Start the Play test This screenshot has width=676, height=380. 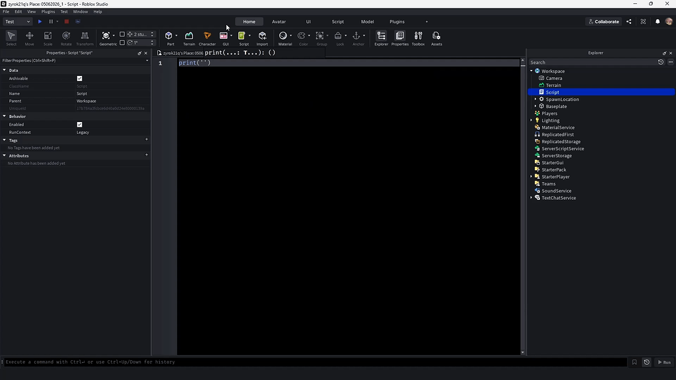40,22
